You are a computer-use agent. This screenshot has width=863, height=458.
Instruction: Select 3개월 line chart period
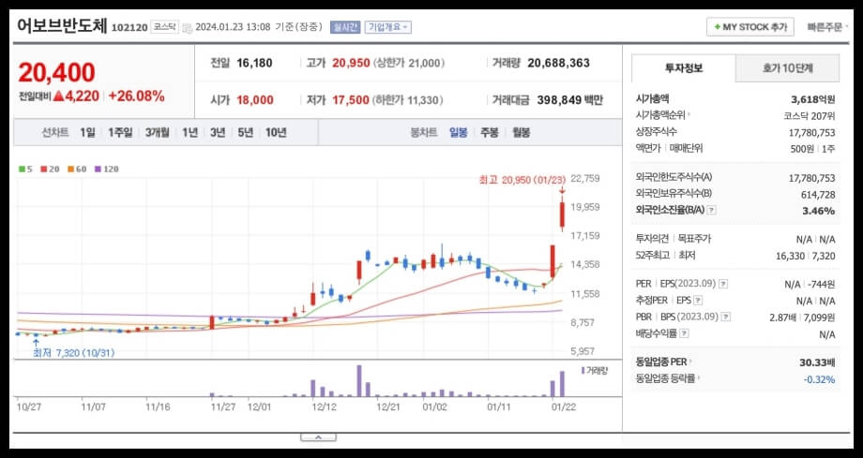point(158,132)
